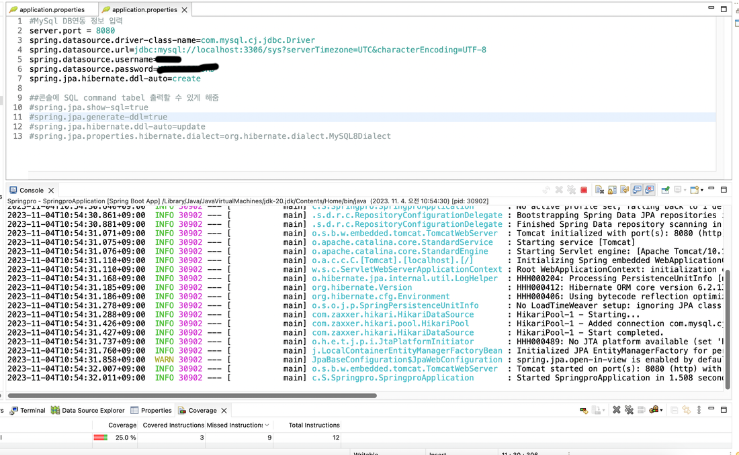Click 'Started SpringproApplication' console row
739x455 pixels.
pyautogui.click(x=364, y=378)
